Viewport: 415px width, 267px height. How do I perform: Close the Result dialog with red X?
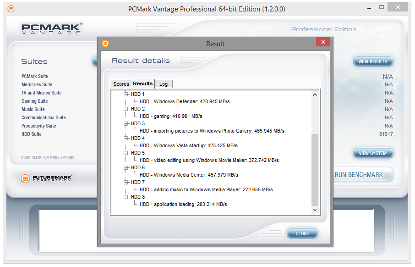point(323,42)
